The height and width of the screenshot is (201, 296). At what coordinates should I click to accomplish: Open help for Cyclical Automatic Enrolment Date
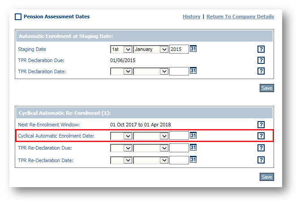click(x=261, y=136)
